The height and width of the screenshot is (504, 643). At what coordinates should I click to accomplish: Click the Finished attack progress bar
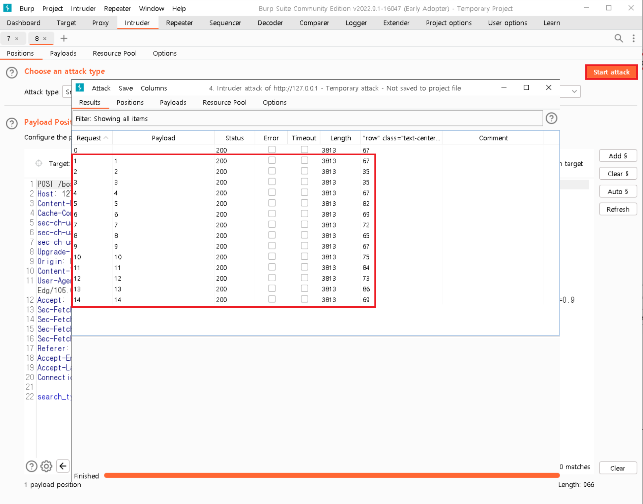pyautogui.click(x=332, y=476)
